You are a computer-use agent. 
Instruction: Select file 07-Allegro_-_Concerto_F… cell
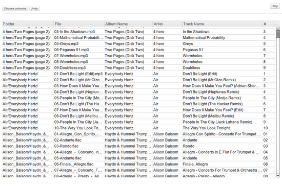click(x=78, y=170)
